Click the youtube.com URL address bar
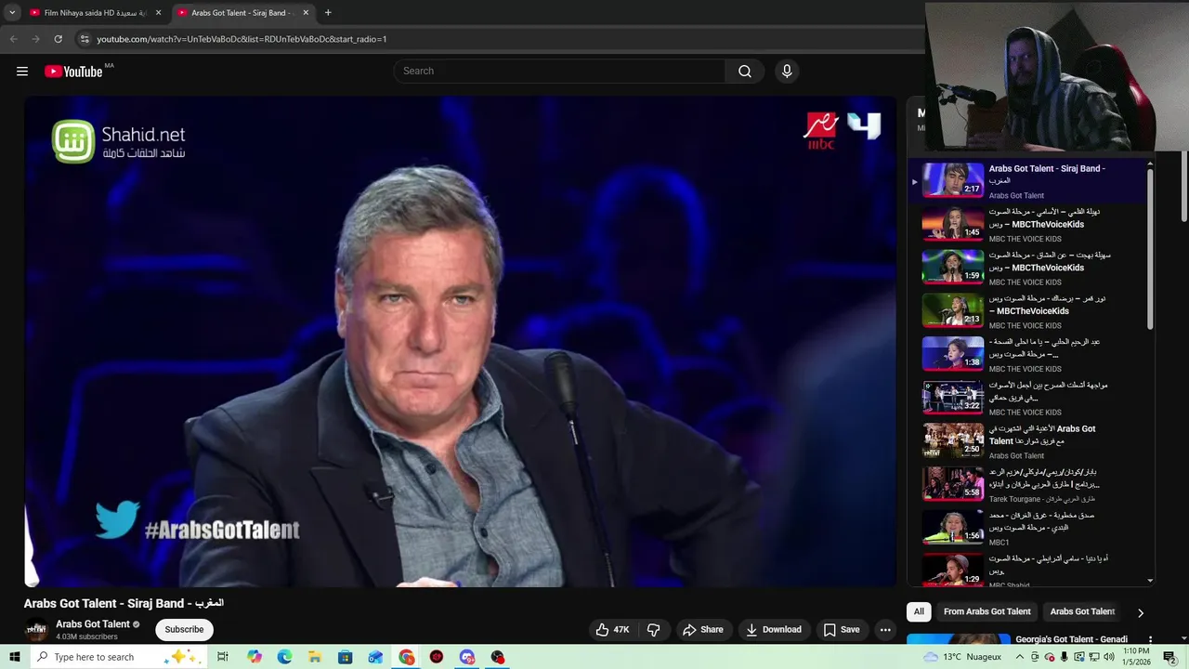The height and width of the screenshot is (669, 1189). [242, 39]
